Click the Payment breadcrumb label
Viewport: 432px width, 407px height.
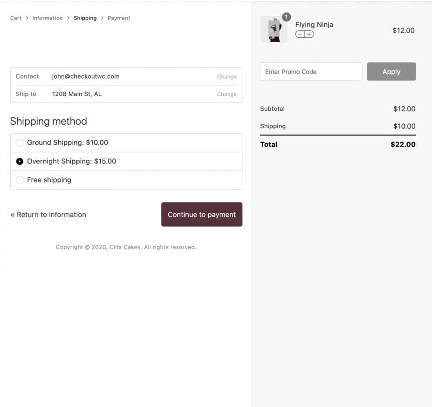(119, 18)
